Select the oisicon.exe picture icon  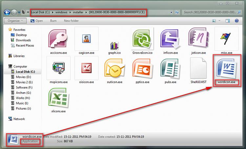pos(87,68)
